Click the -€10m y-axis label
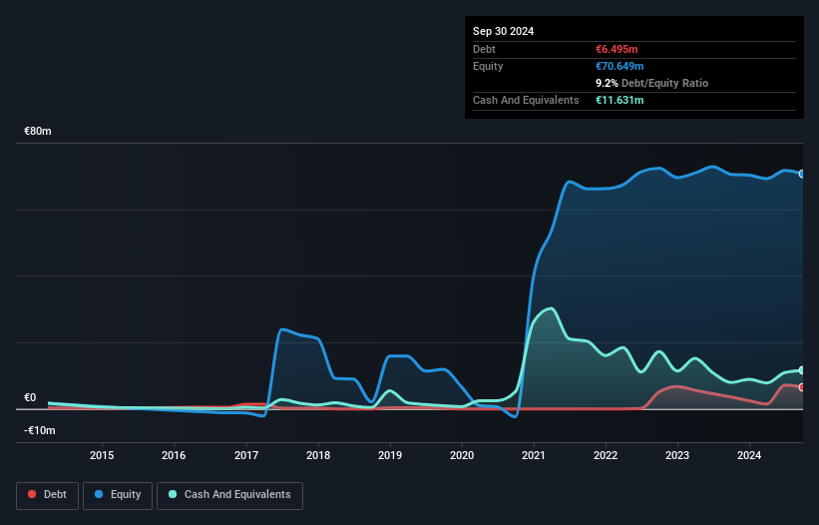The width and height of the screenshot is (819, 525). 40,430
